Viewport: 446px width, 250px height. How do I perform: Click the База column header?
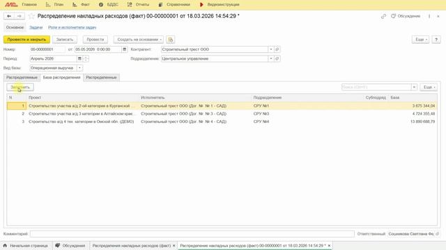(x=413, y=97)
